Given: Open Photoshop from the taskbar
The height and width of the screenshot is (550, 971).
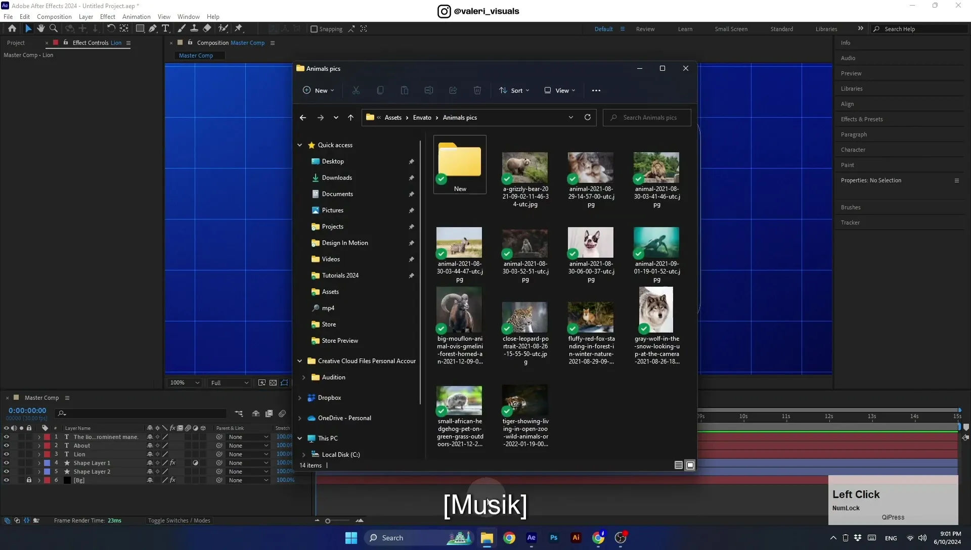Looking at the screenshot, I should pos(554,538).
